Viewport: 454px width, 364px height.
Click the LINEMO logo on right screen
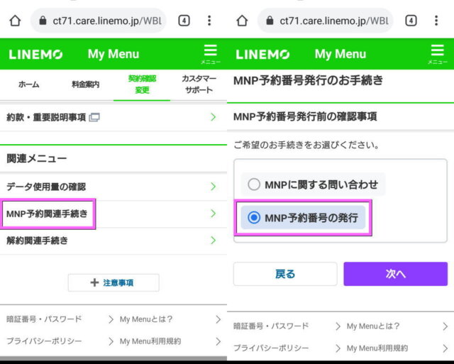click(262, 55)
